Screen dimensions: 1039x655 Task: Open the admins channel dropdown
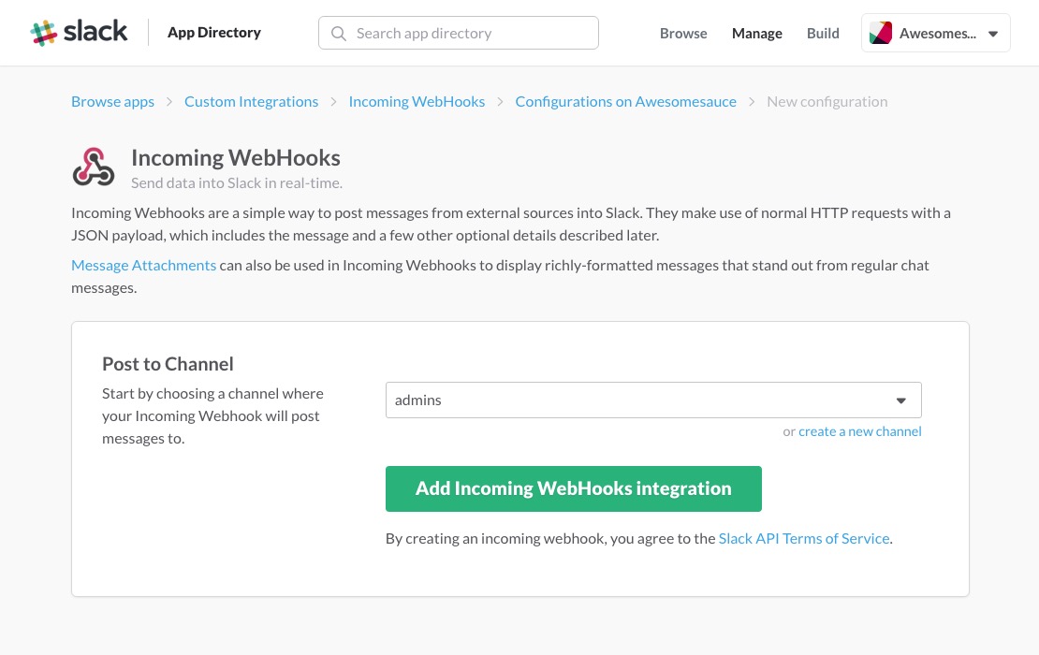[653, 400]
